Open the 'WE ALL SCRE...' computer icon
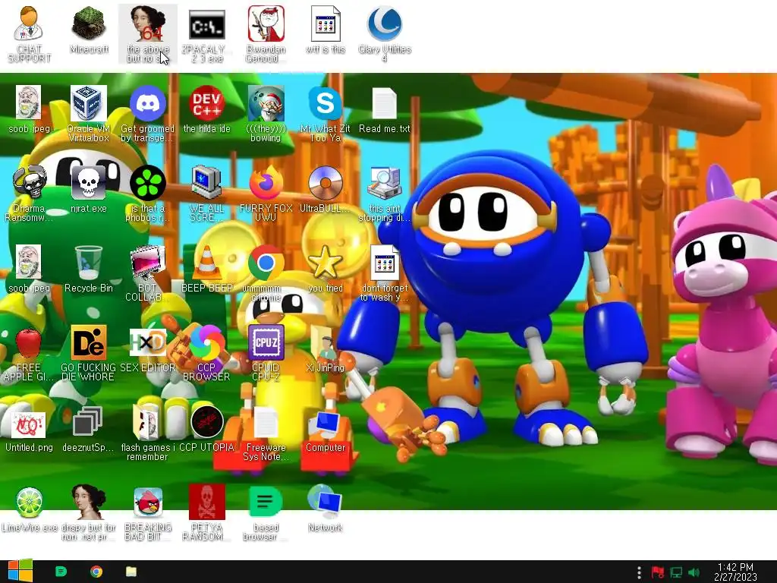777x583 pixels. click(207, 183)
